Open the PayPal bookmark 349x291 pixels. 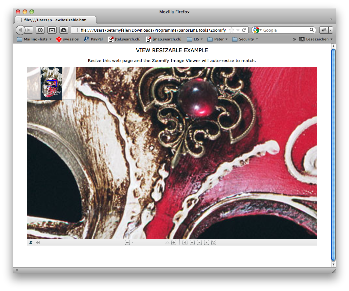coord(93,39)
